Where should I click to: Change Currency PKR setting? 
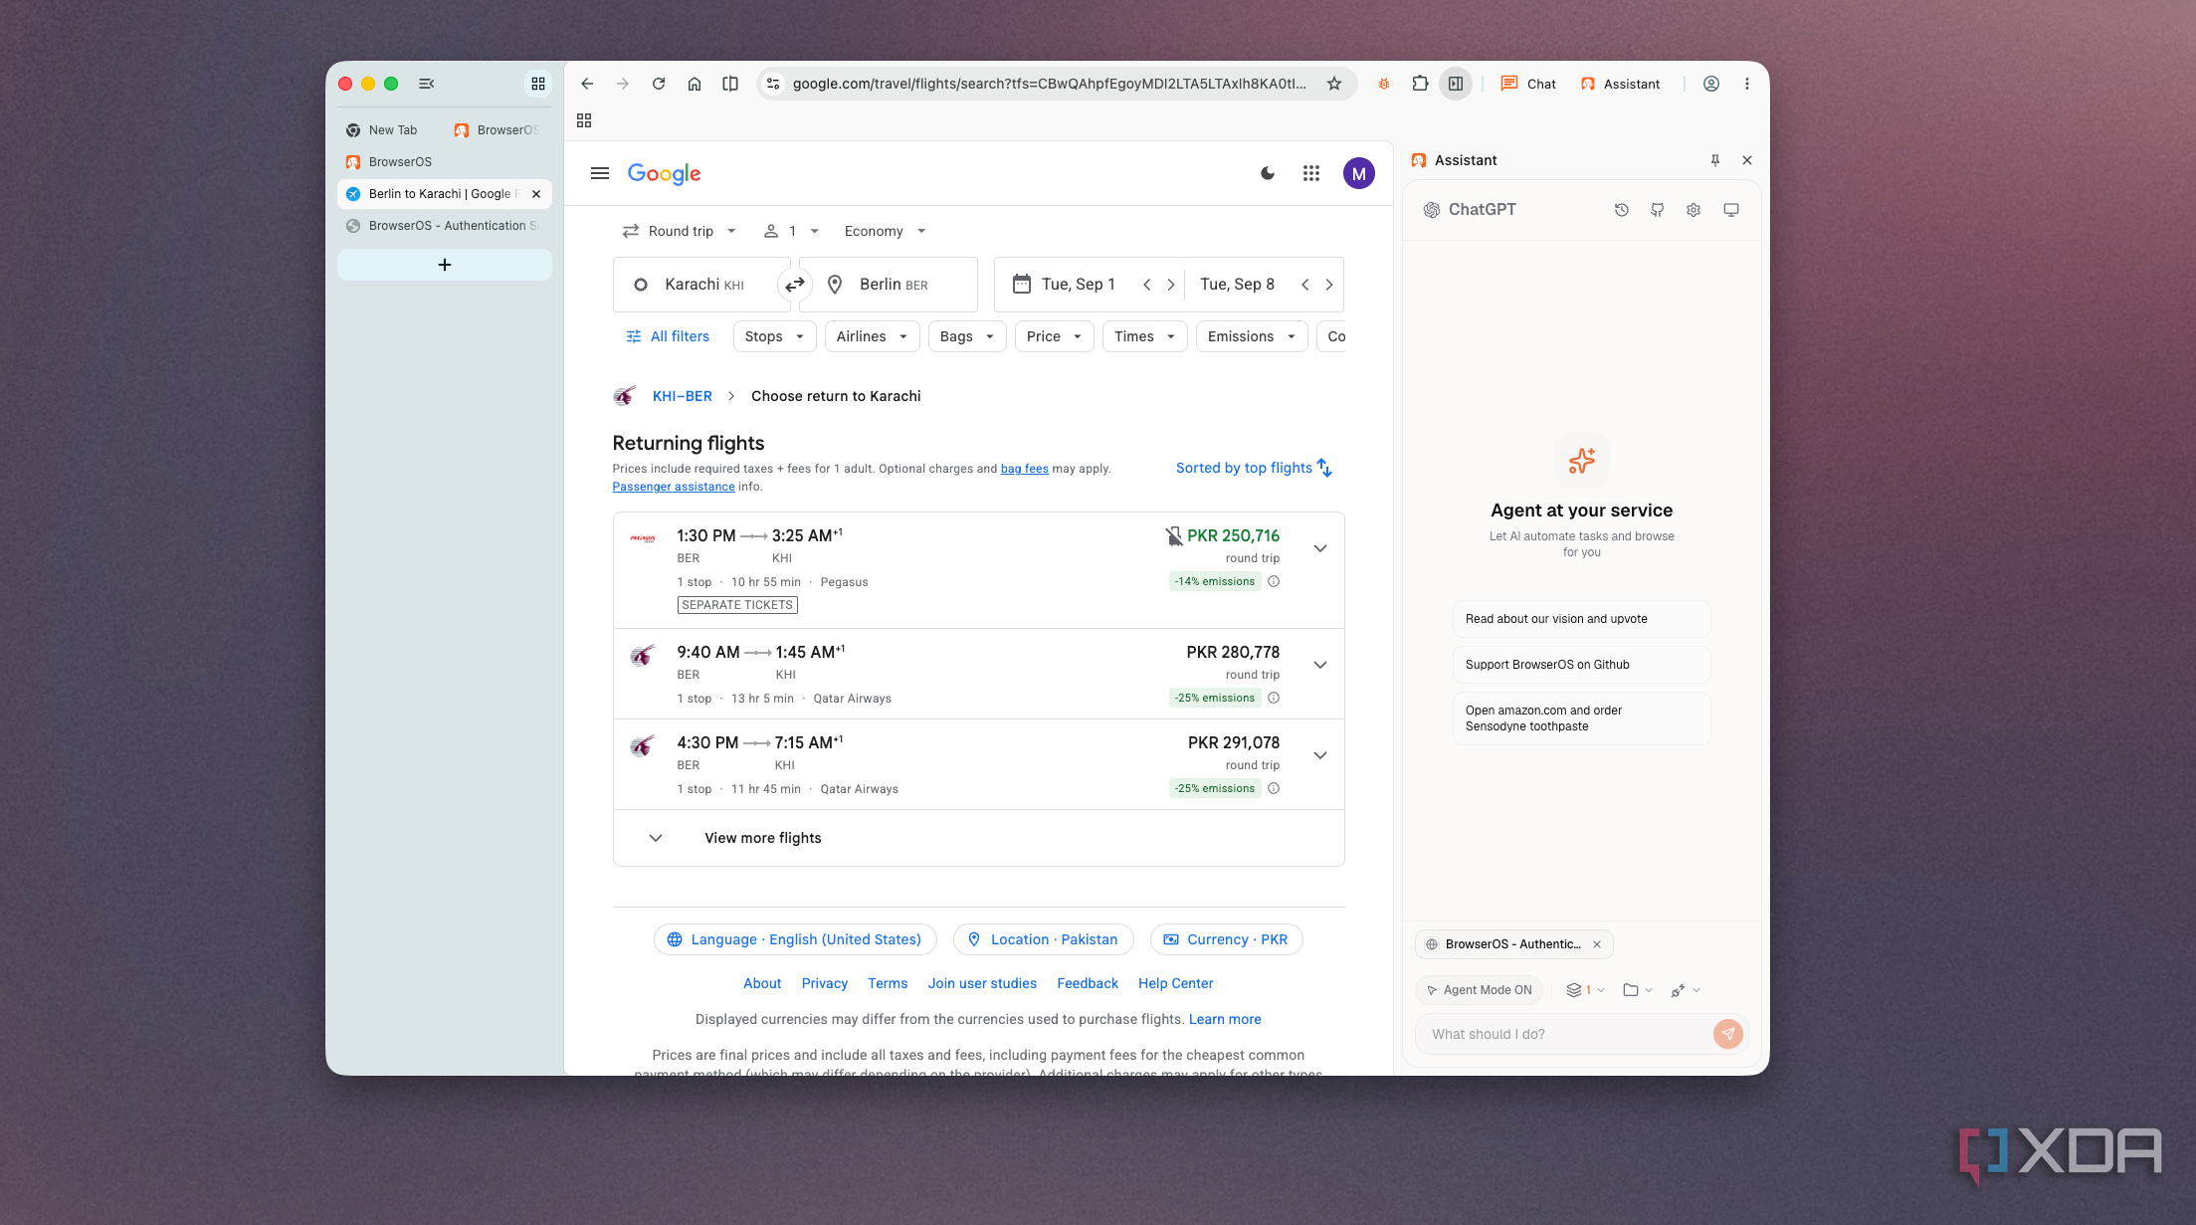pyautogui.click(x=1227, y=939)
